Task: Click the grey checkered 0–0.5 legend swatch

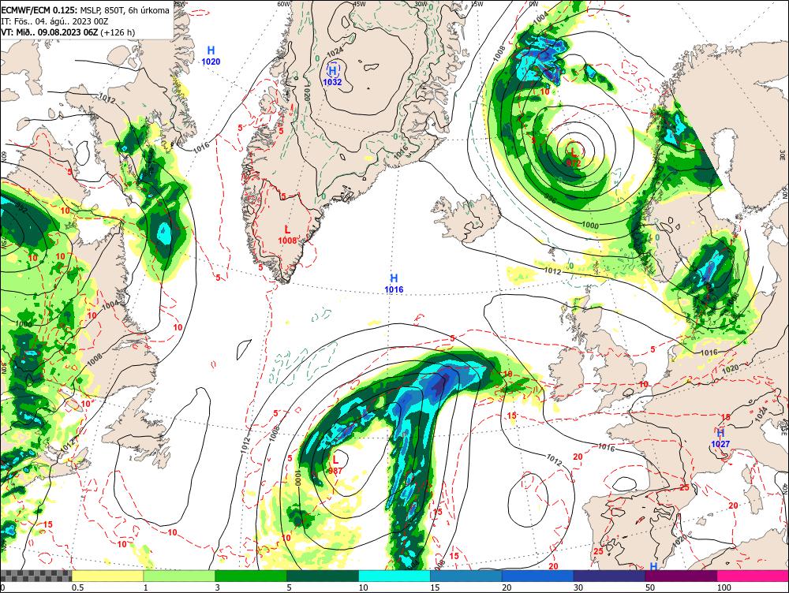Action: (x=36, y=576)
